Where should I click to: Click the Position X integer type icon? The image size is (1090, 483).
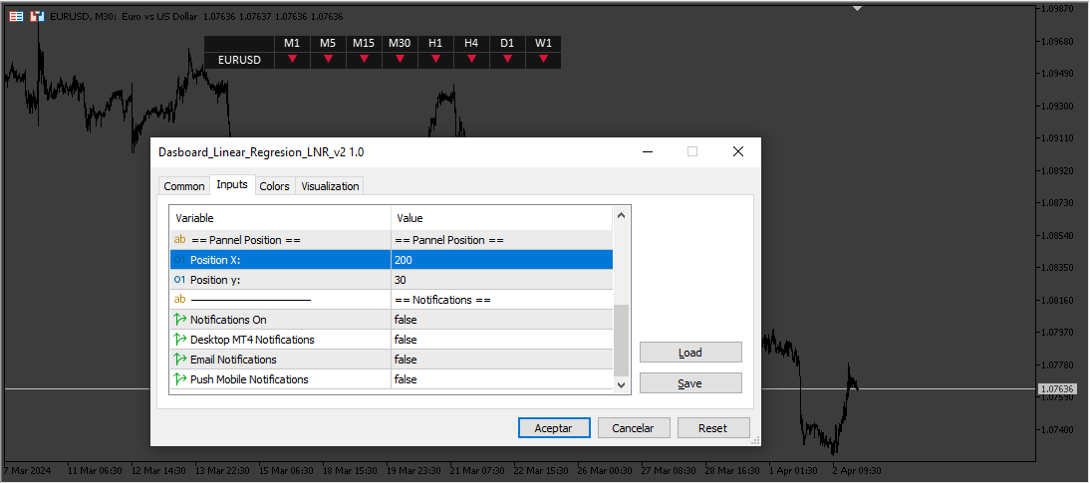click(x=179, y=260)
